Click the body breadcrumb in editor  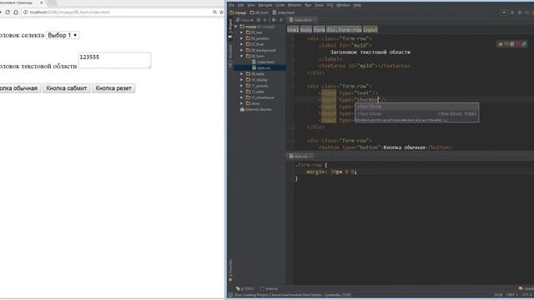pyautogui.click(x=306, y=30)
